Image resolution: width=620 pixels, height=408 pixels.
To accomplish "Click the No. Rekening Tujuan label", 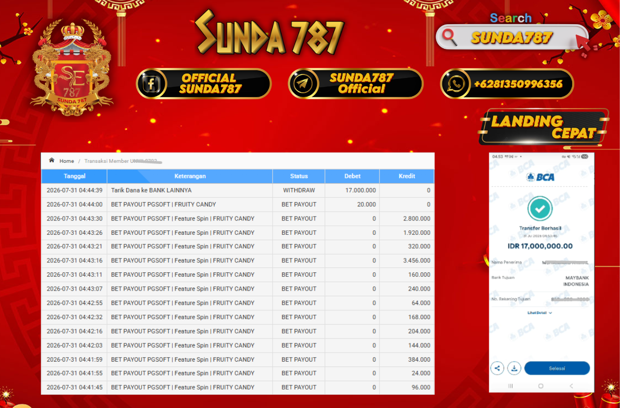I will (x=511, y=299).
